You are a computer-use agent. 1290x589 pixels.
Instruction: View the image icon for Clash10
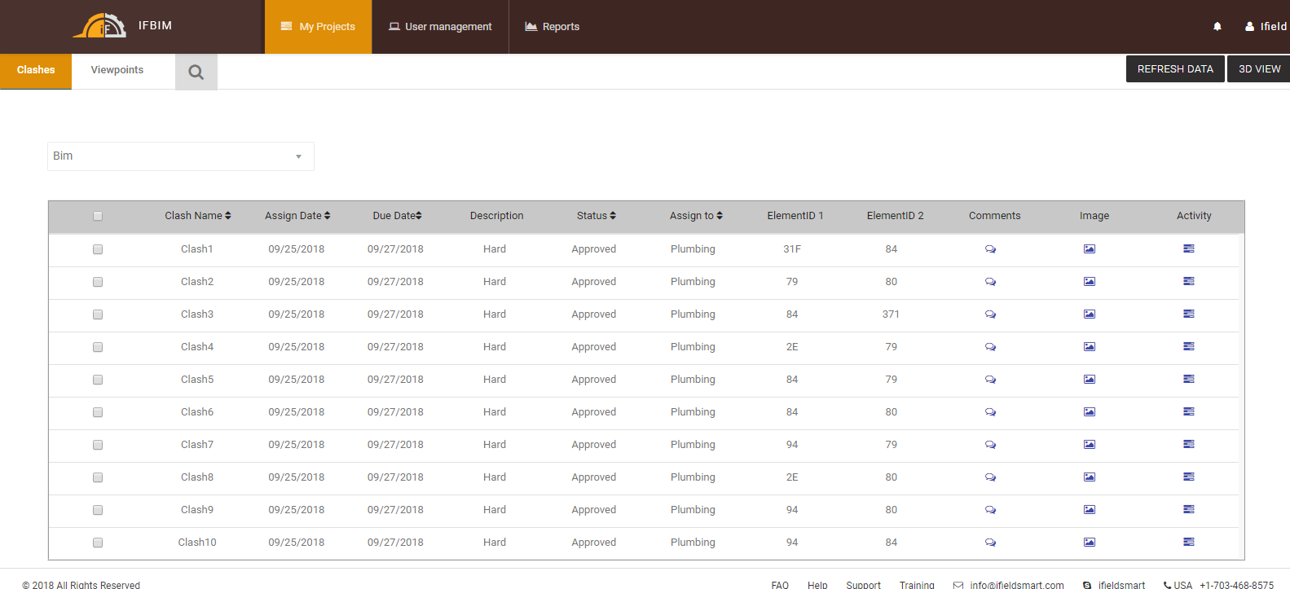(x=1090, y=543)
